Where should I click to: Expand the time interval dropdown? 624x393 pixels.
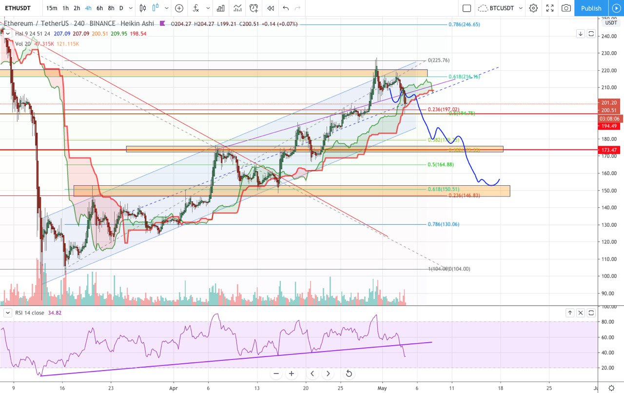pos(131,8)
